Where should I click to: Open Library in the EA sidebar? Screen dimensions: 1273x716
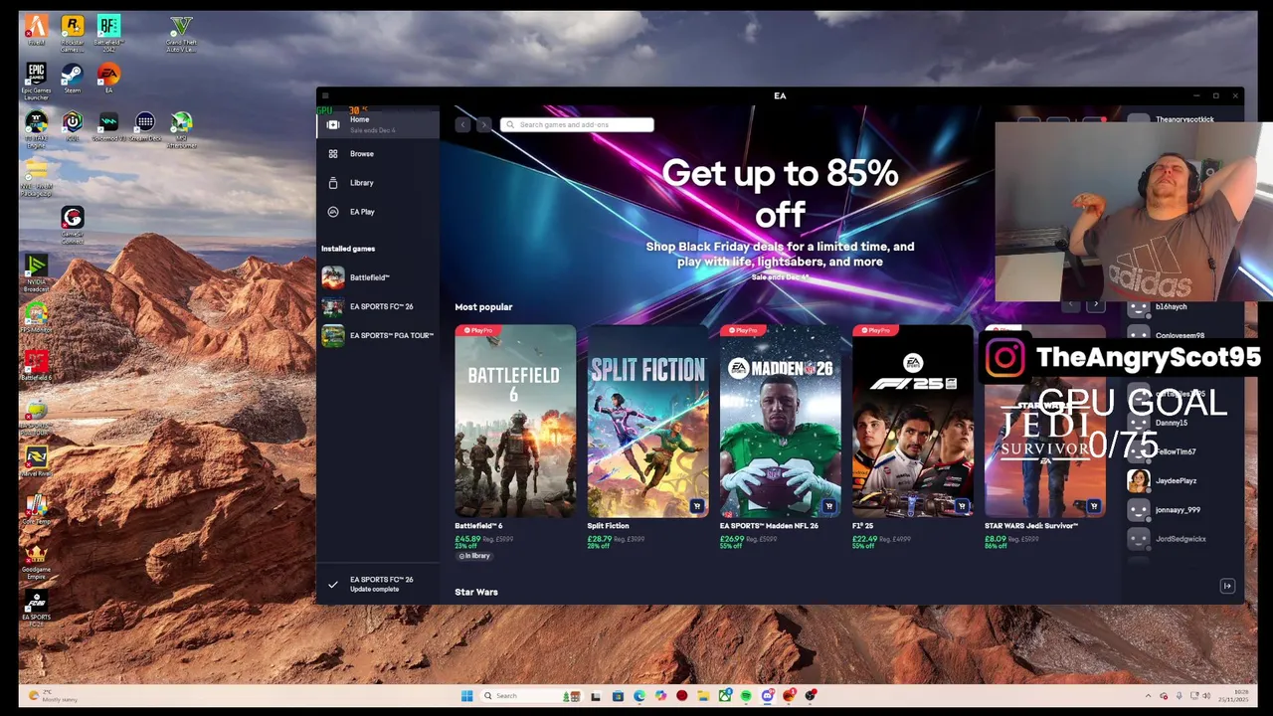(x=378, y=183)
